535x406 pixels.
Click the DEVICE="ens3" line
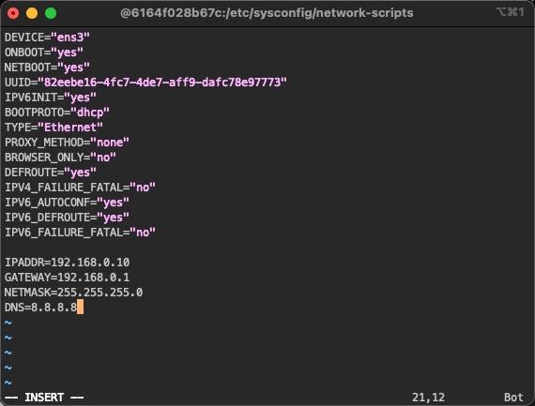click(x=47, y=38)
